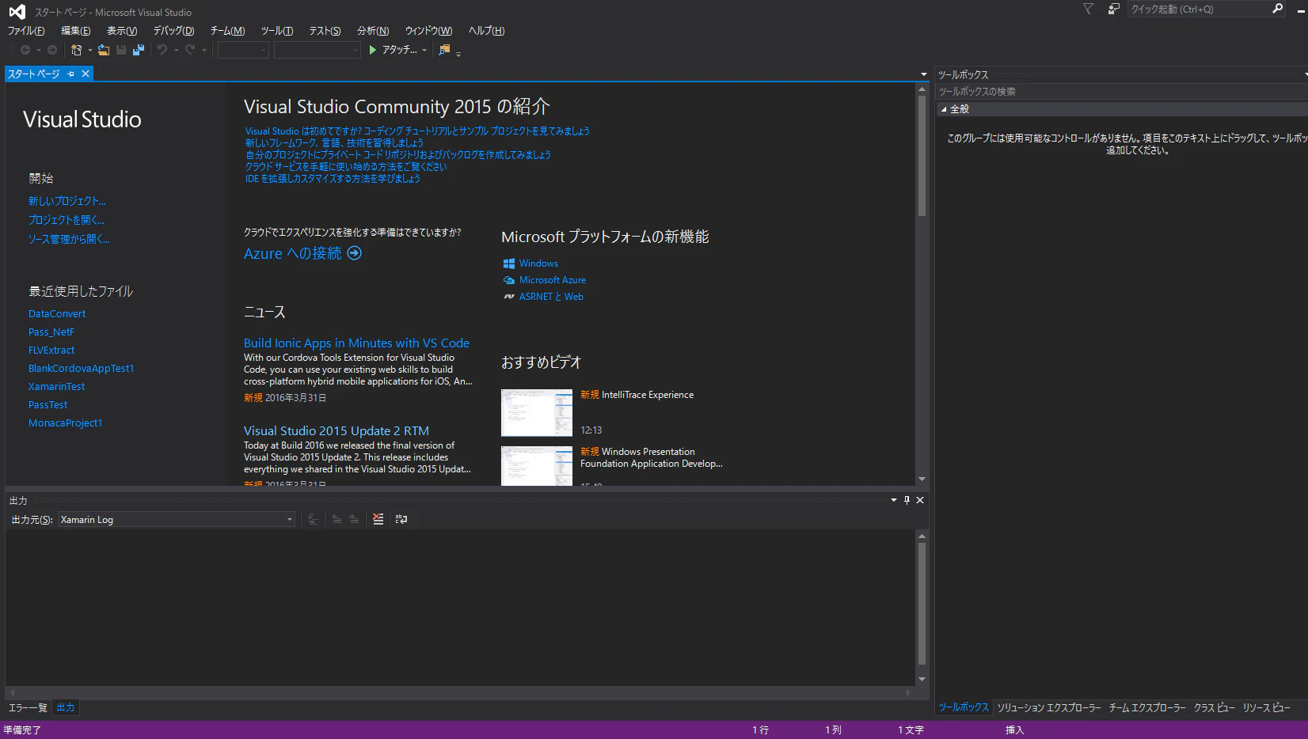This screenshot has height=739, width=1308.
Task: Open the solution configurations combo box
Action: pos(243,50)
